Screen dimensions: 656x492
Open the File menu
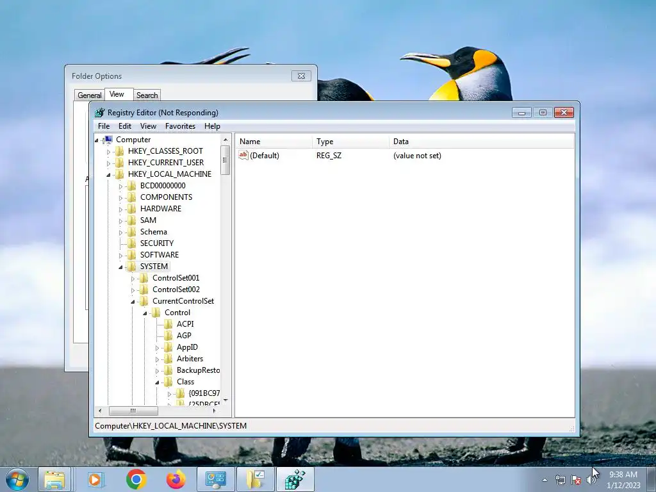[x=104, y=126]
